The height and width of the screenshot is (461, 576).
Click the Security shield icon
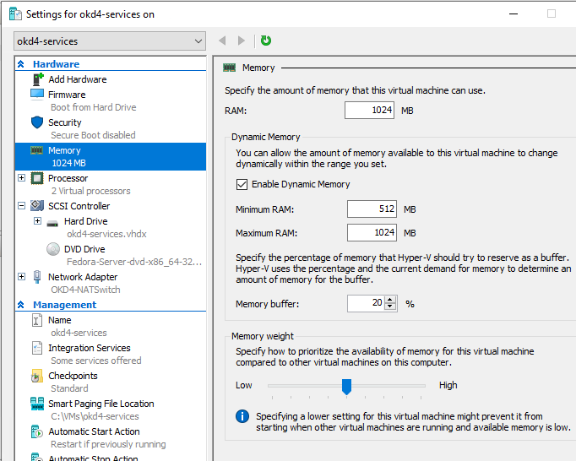coord(37,122)
